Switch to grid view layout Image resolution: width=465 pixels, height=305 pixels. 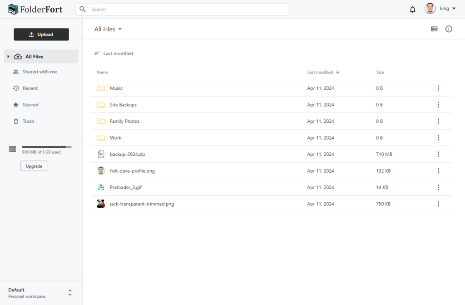(x=434, y=29)
